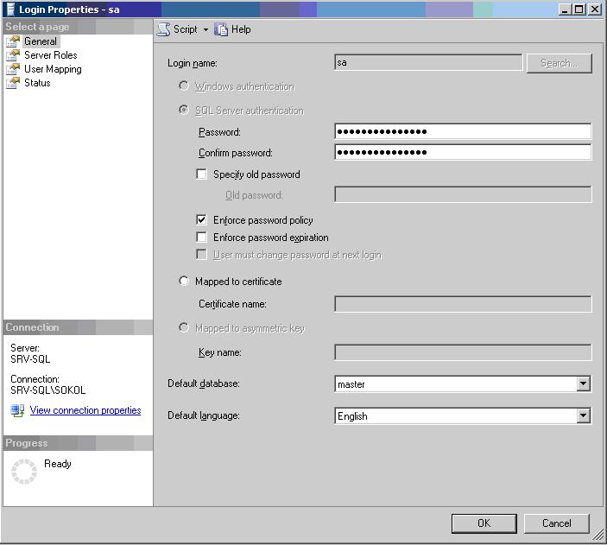607x545 pixels.
Task: Click the window resize grip corner
Action: (598, 535)
